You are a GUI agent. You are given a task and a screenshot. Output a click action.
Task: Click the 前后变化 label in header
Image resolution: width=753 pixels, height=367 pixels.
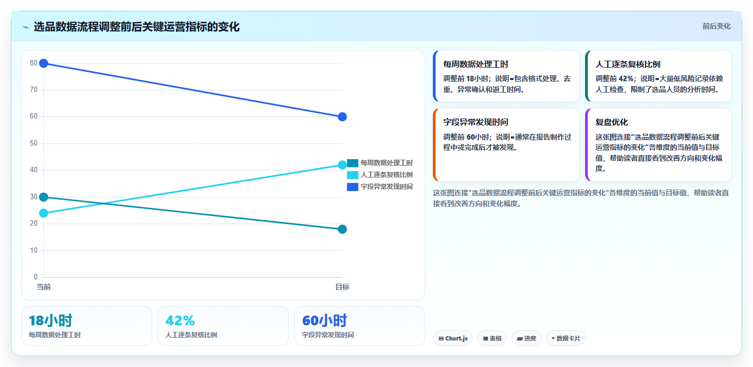click(716, 26)
